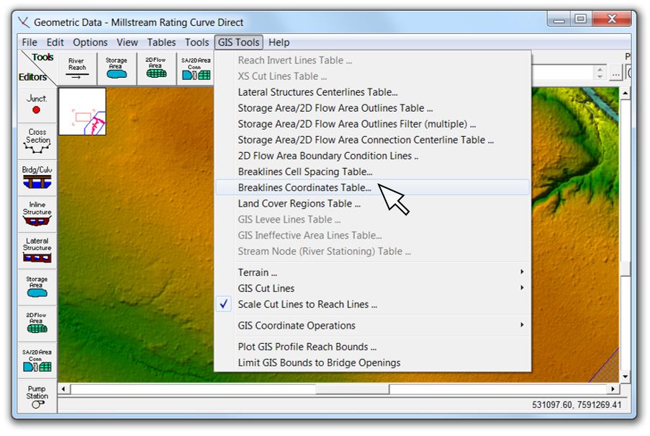This screenshot has width=650, height=436.
Task: Open the Inline Structure editor
Action: pyautogui.click(x=37, y=214)
